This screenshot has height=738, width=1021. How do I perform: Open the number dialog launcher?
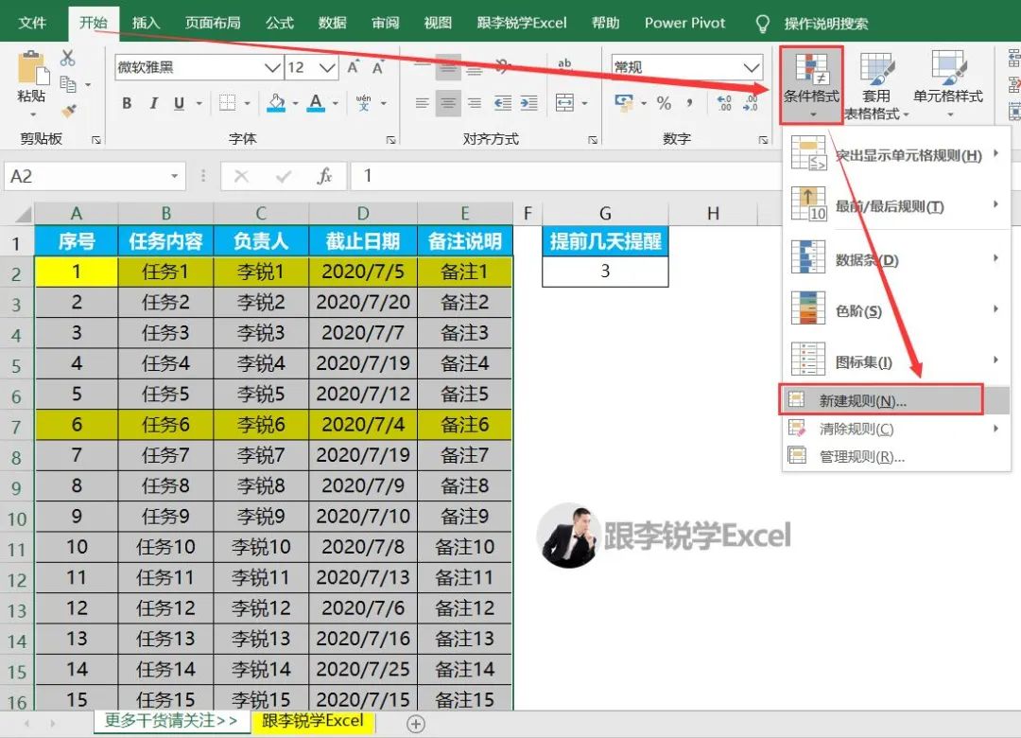tap(763, 139)
